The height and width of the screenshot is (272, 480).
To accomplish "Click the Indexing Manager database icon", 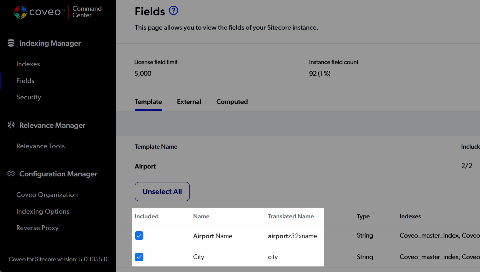I will tap(11, 43).
